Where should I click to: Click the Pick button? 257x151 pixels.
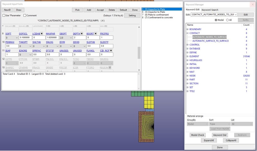(x=77, y=10)
